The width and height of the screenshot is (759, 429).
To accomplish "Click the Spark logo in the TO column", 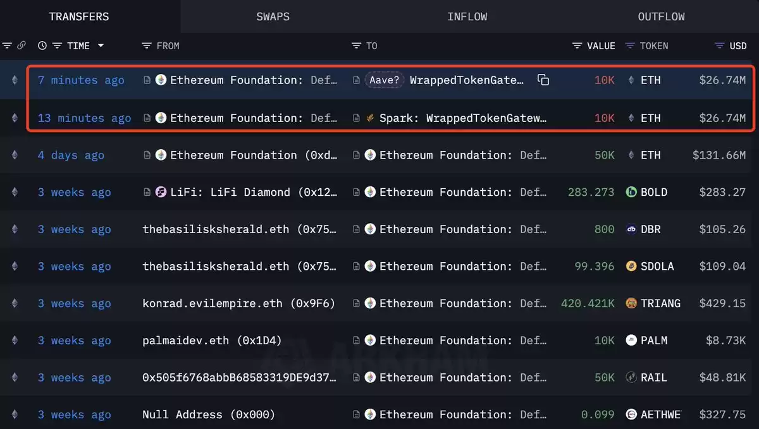I will pos(370,118).
